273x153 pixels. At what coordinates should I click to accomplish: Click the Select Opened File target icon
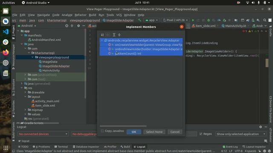(x=67, y=25)
